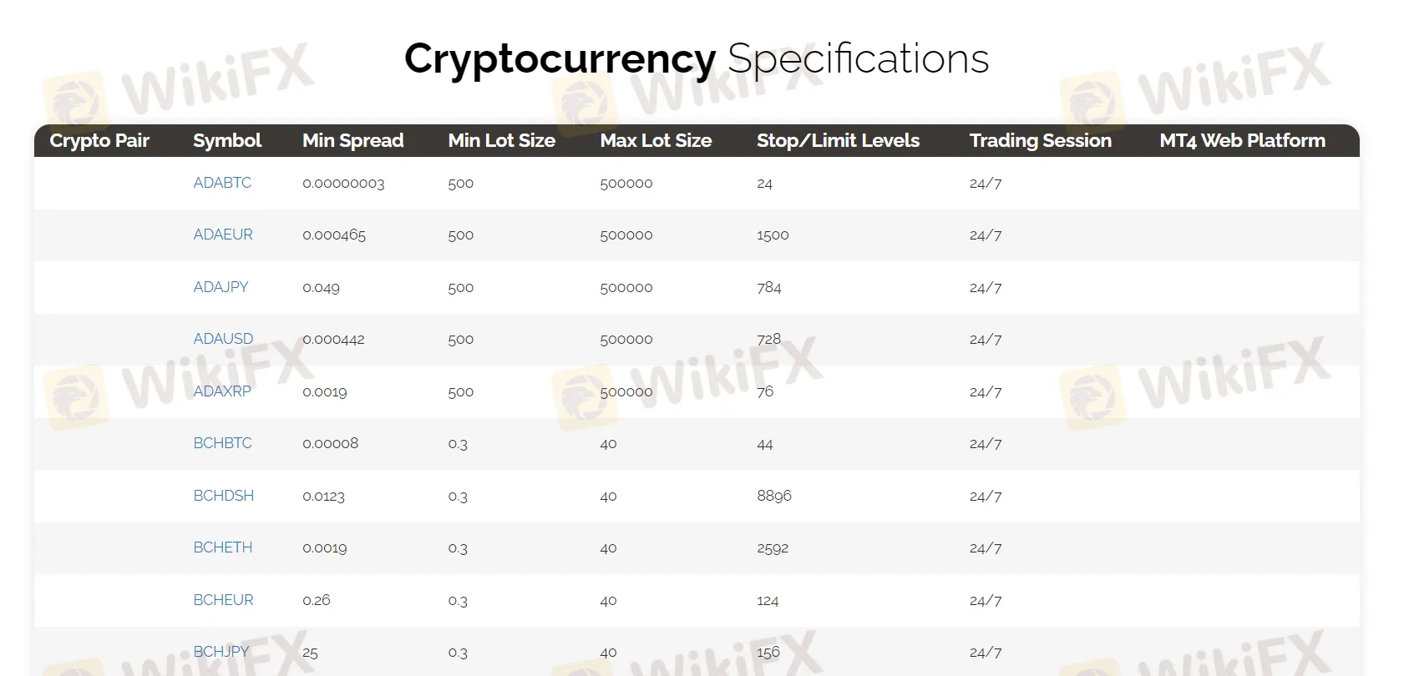This screenshot has height=676, width=1404.
Task: Click the Symbol column header
Action: click(227, 140)
